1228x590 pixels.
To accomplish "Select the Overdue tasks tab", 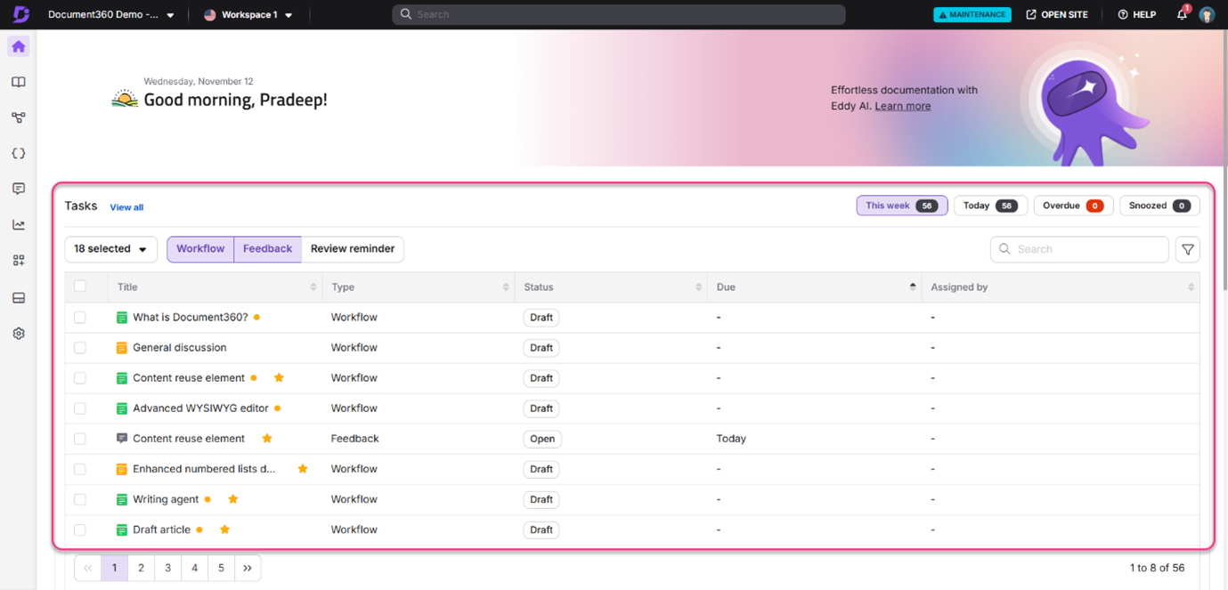I will click(x=1073, y=206).
